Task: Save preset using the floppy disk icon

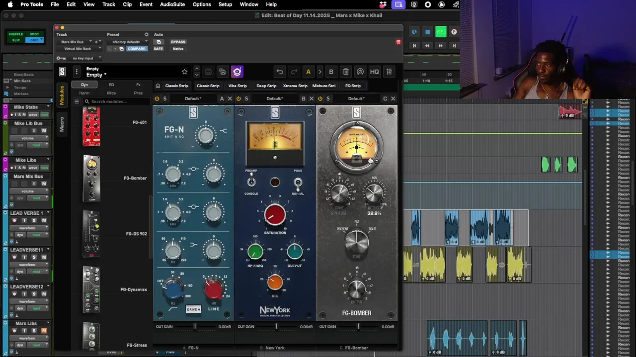Action: (x=208, y=72)
